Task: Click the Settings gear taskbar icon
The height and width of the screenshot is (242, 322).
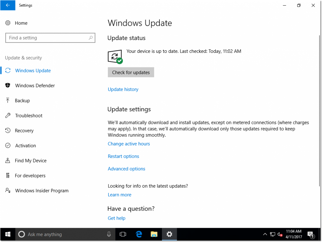Action: pos(169,234)
